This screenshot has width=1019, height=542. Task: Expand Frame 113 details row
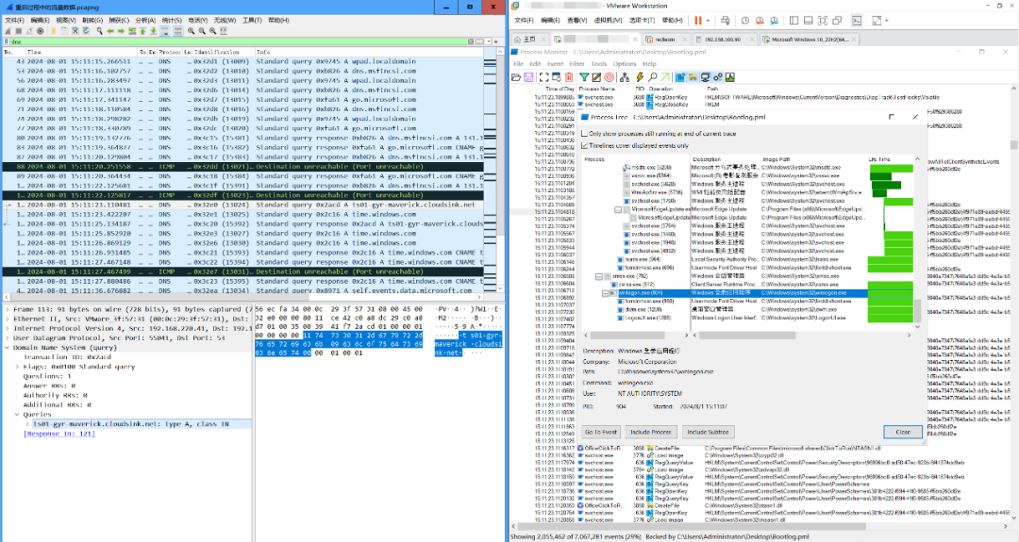pos(8,309)
